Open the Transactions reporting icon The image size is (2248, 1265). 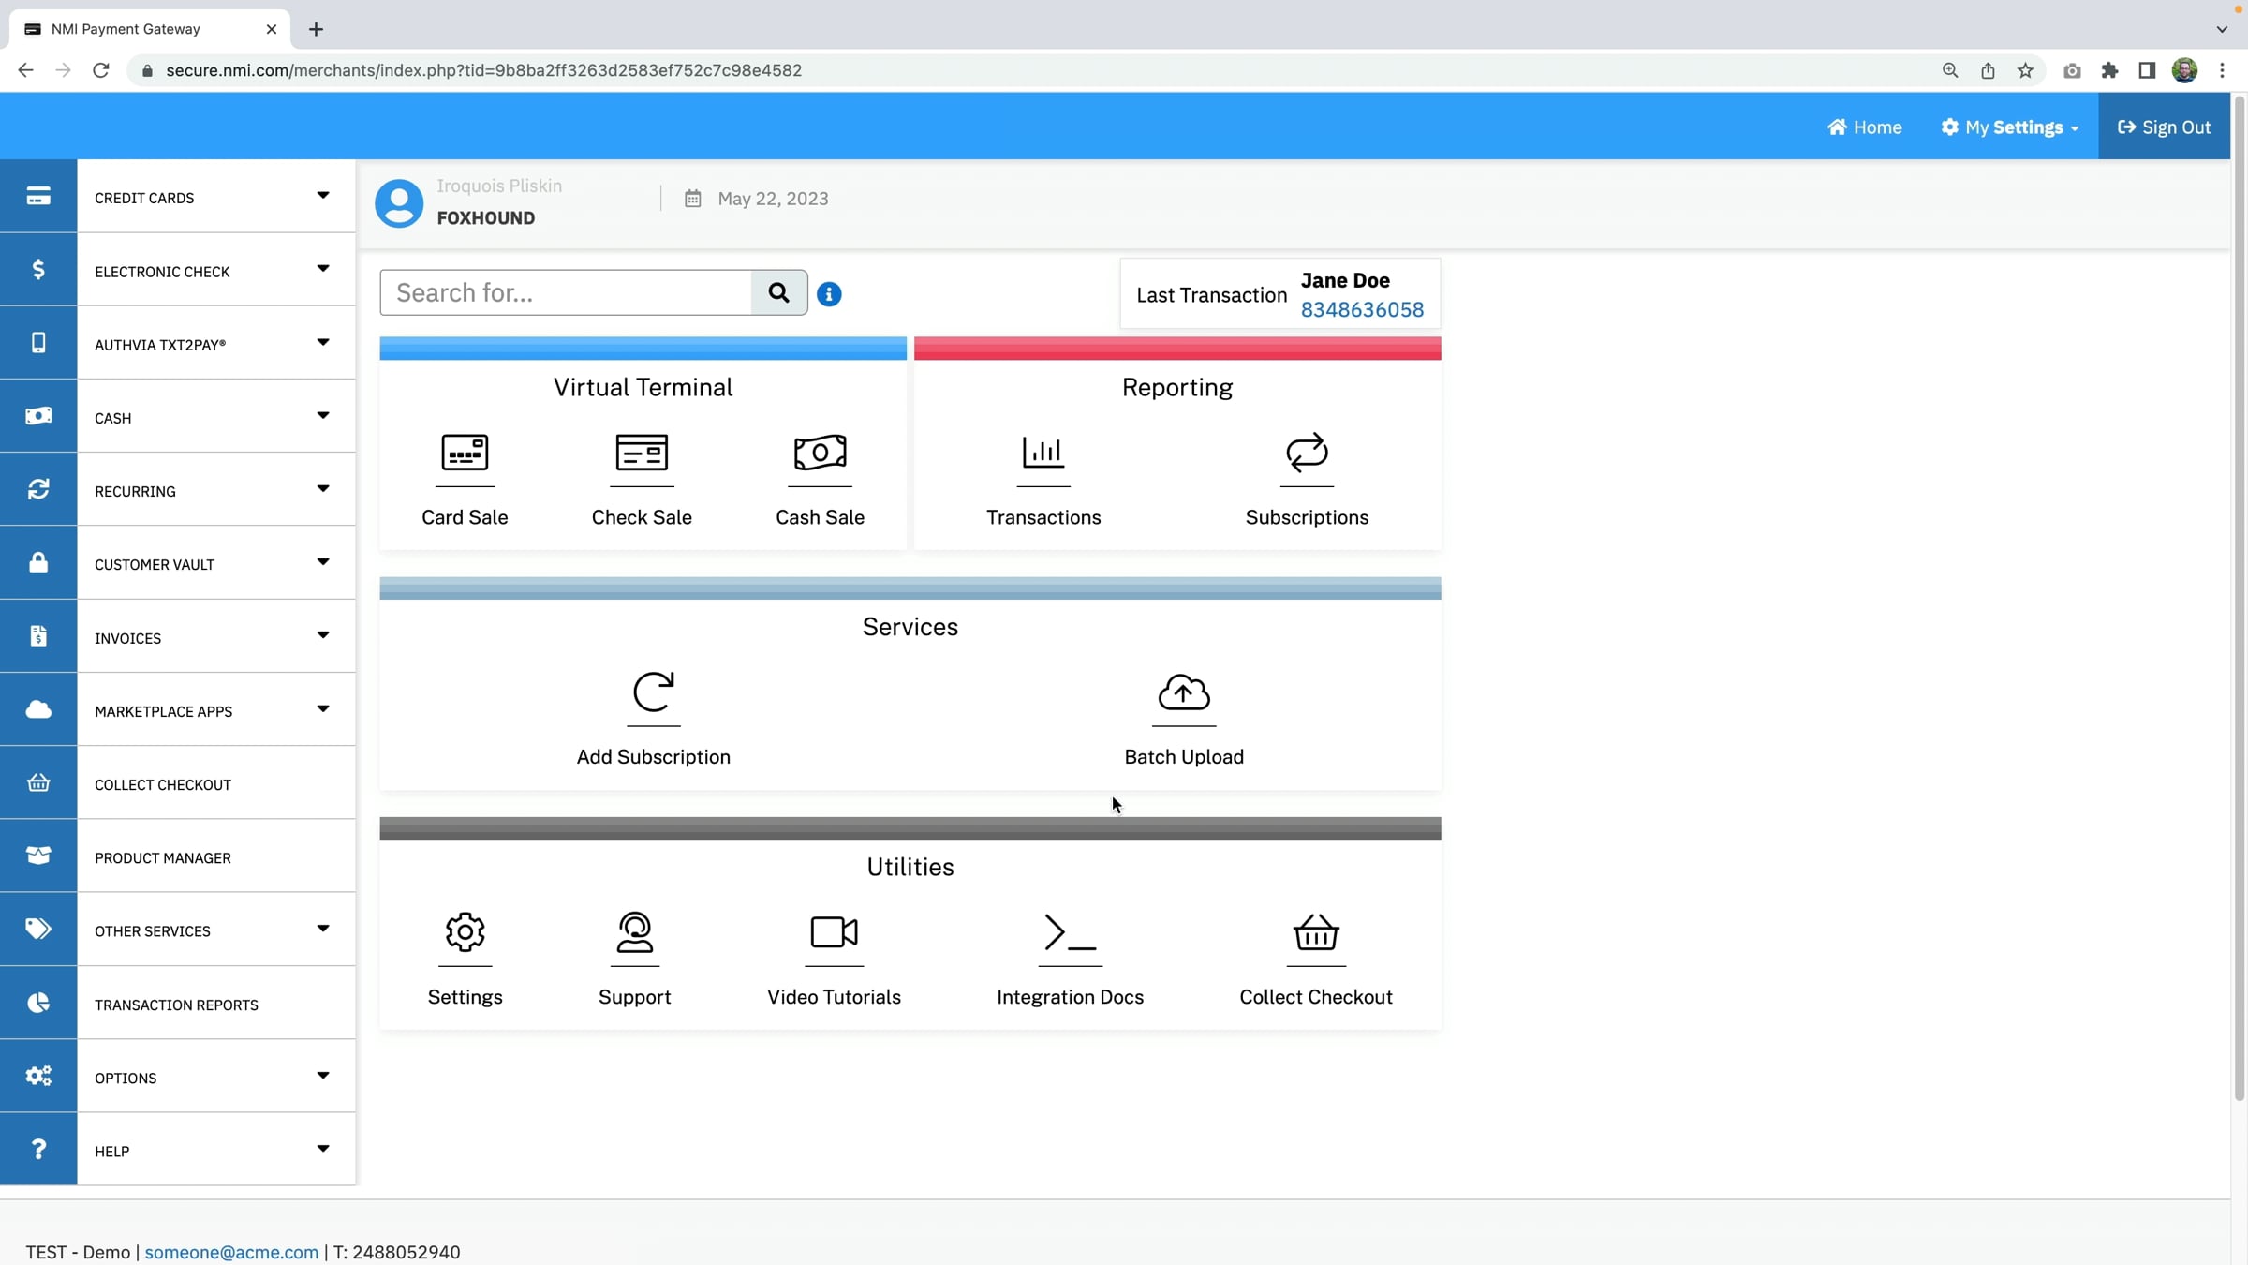pyautogui.click(x=1043, y=454)
